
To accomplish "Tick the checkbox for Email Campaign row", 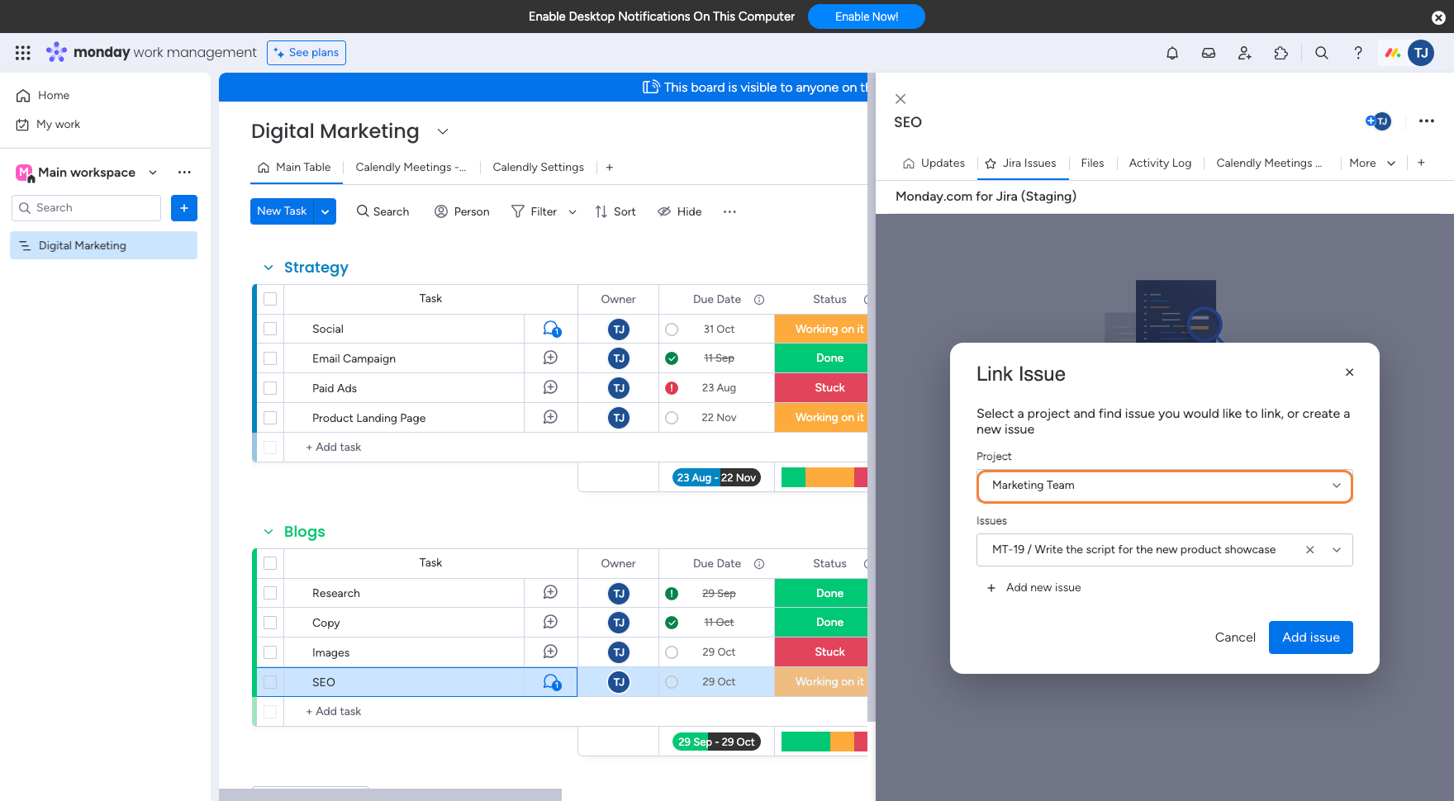I will point(270,358).
